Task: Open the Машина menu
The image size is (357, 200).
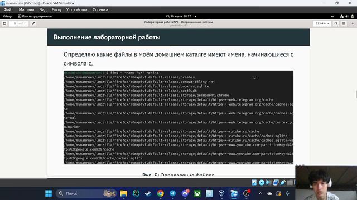Action: coord(26,10)
